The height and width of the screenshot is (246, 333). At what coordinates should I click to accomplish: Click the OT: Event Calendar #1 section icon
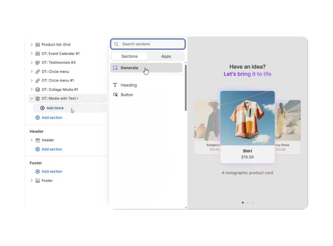38,54
